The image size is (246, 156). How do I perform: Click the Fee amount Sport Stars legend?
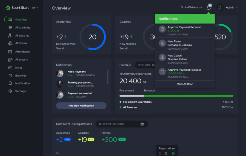(x=136, y=102)
